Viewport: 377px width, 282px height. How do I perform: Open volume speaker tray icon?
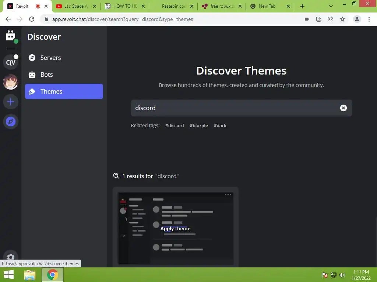pos(342,275)
